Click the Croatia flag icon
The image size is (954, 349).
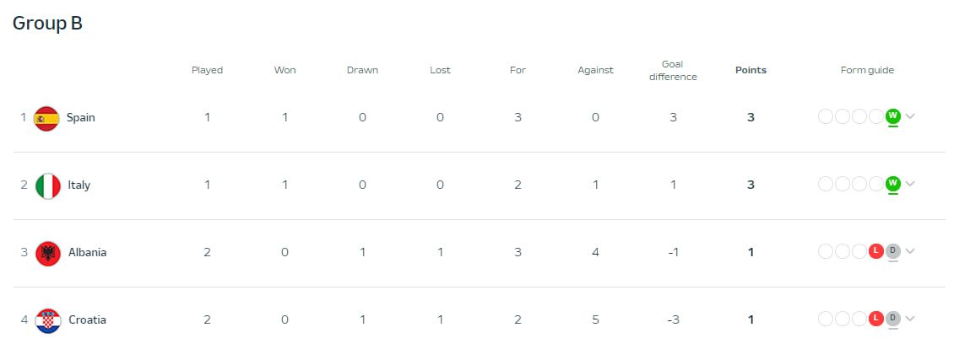[x=48, y=320]
